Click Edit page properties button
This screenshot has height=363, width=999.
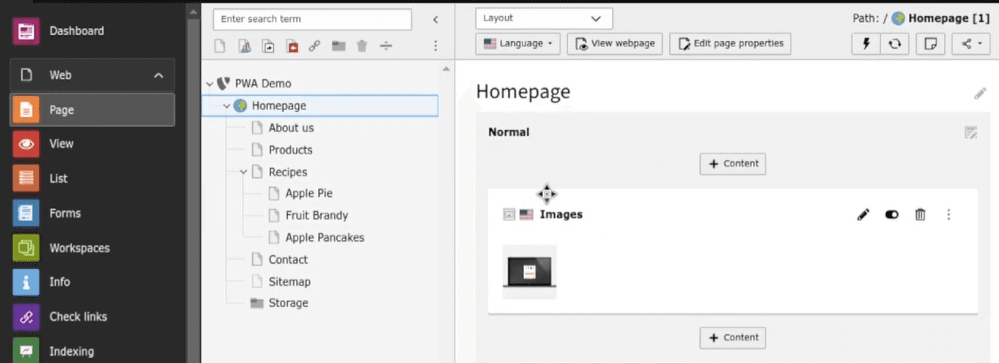(731, 43)
